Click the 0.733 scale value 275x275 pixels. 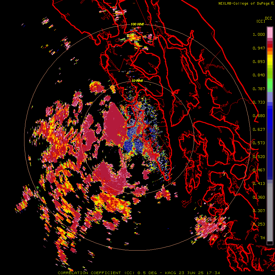coord(259,102)
